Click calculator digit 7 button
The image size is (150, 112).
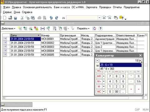click(110, 76)
